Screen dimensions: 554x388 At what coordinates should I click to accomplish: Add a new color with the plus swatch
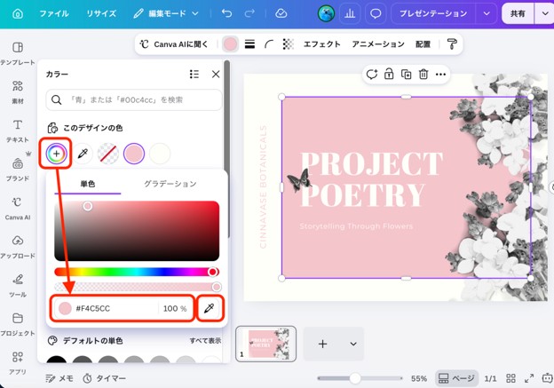tap(56, 154)
